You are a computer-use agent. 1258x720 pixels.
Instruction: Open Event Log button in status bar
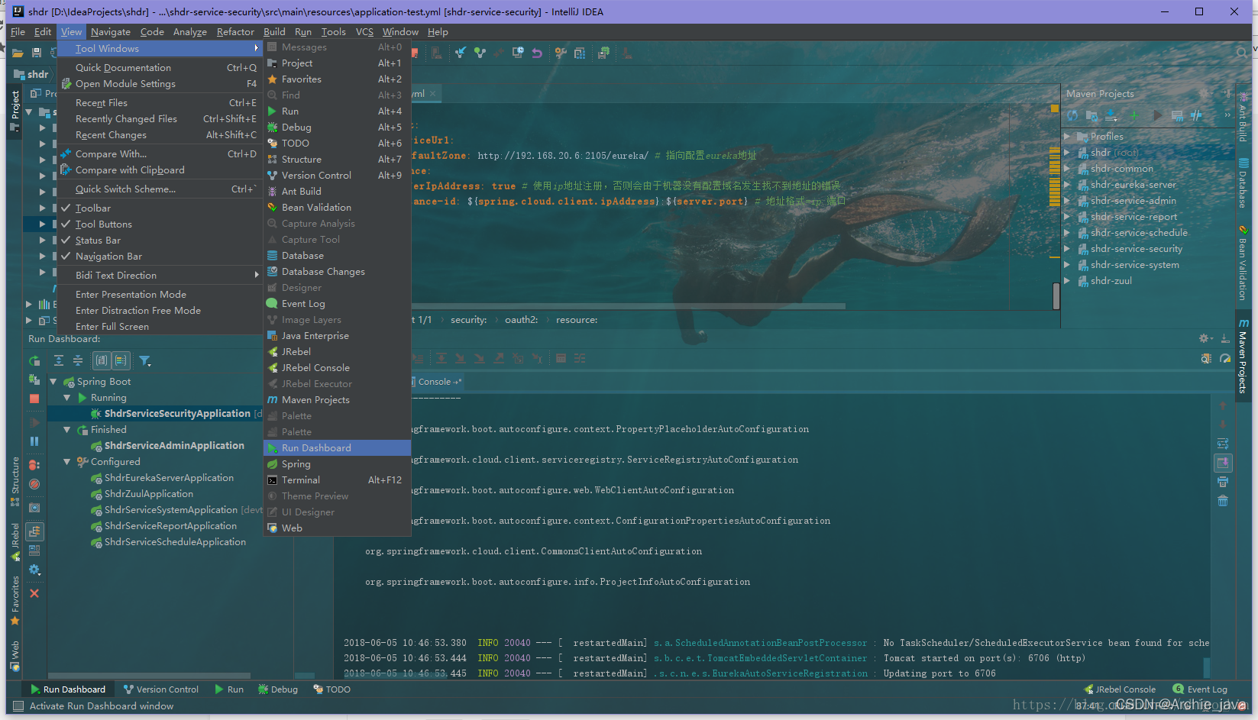pos(1200,689)
